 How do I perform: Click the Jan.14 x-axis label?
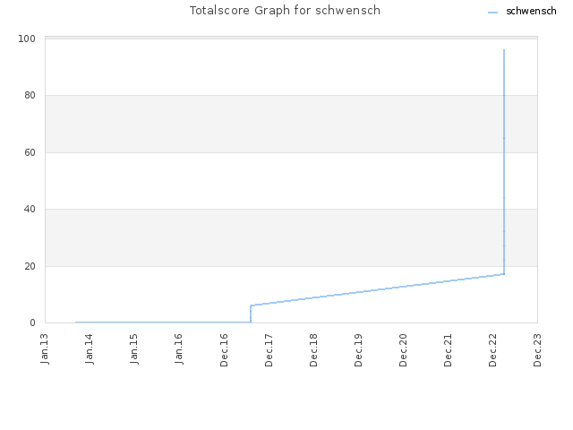[x=90, y=348]
